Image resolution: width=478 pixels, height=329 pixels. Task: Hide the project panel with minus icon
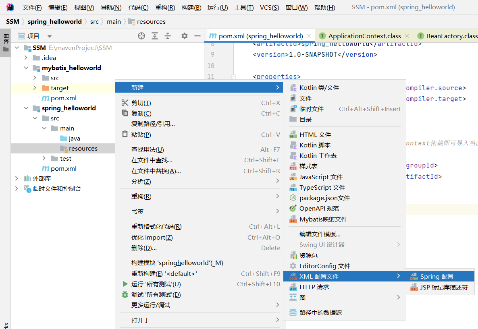point(197,36)
